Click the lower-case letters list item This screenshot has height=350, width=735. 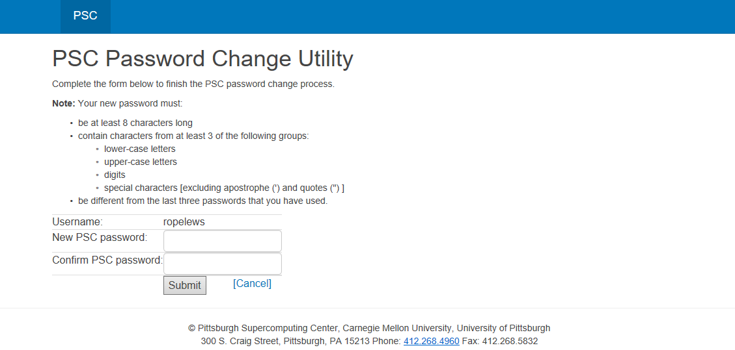coord(140,149)
